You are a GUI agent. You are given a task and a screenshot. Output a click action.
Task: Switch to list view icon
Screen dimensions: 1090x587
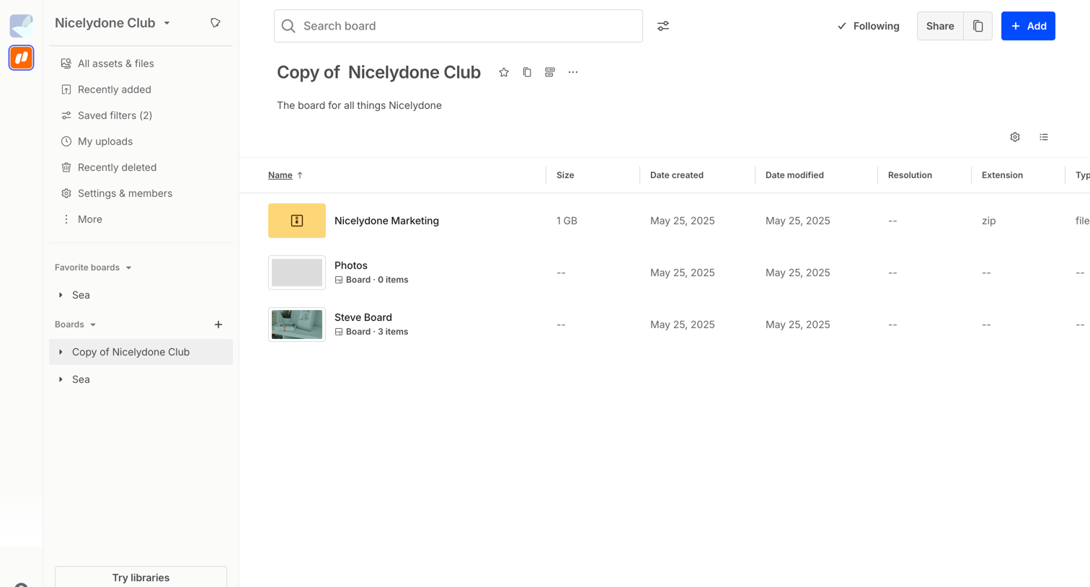coord(1044,137)
